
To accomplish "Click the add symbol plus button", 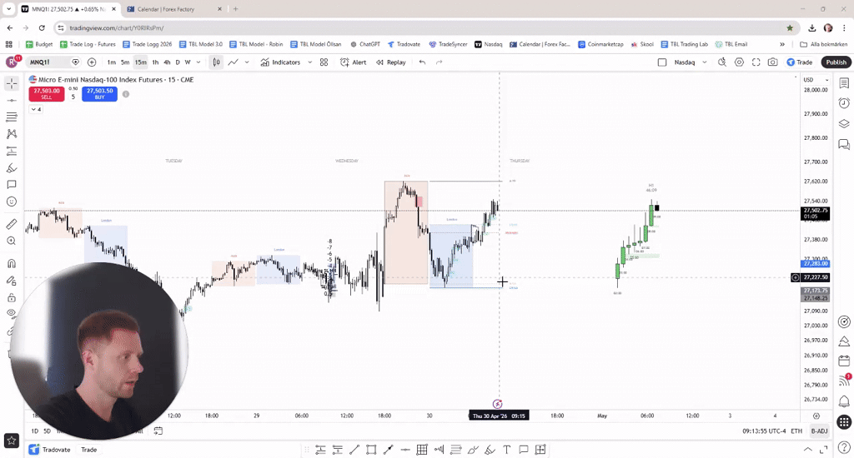I will tap(92, 62).
